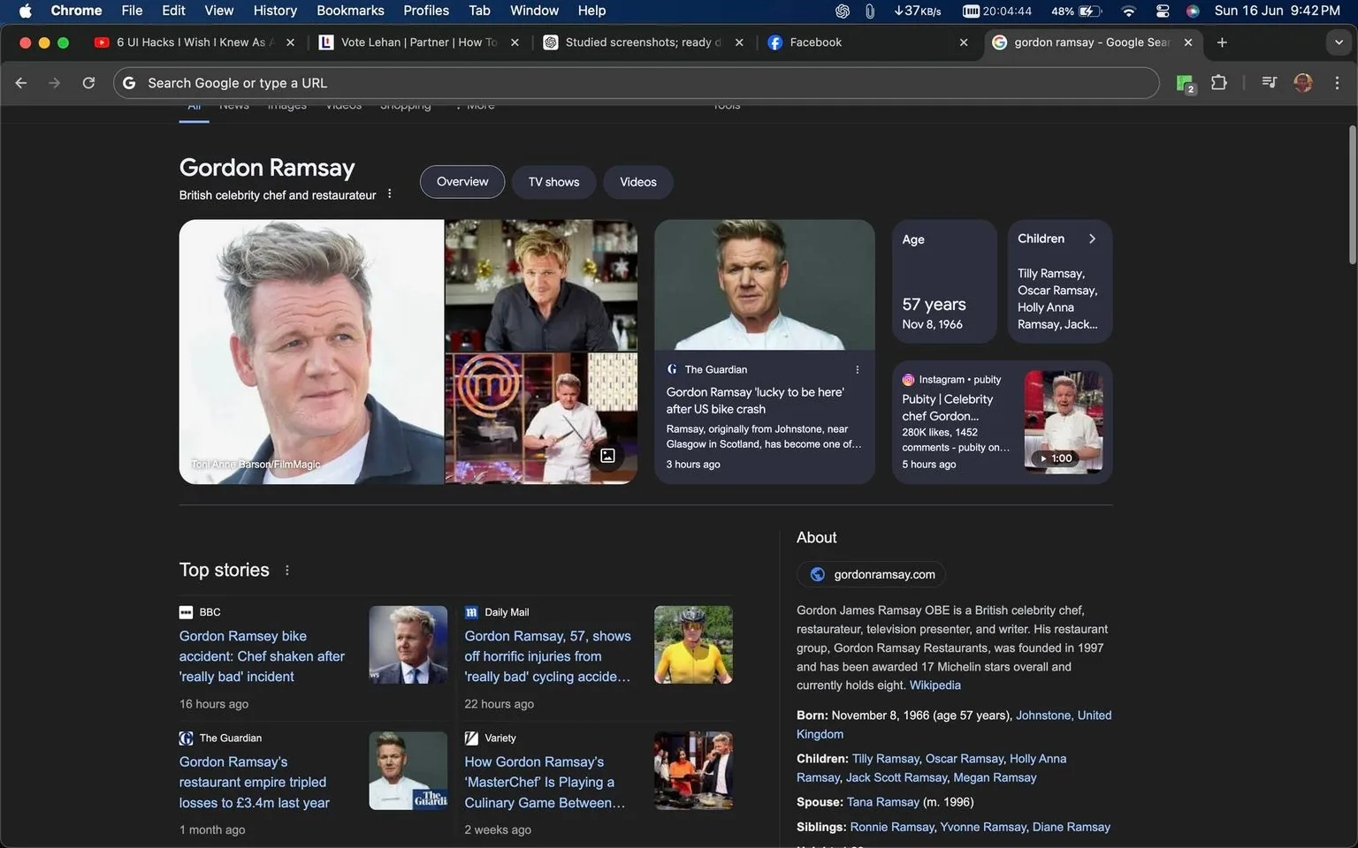This screenshot has width=1358, height=848.
Task: Open the Wikipedia link in the About section
Action: tap(934, 685)
